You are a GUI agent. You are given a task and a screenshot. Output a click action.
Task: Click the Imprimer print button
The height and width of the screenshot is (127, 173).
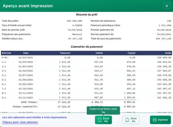(160, 120)
